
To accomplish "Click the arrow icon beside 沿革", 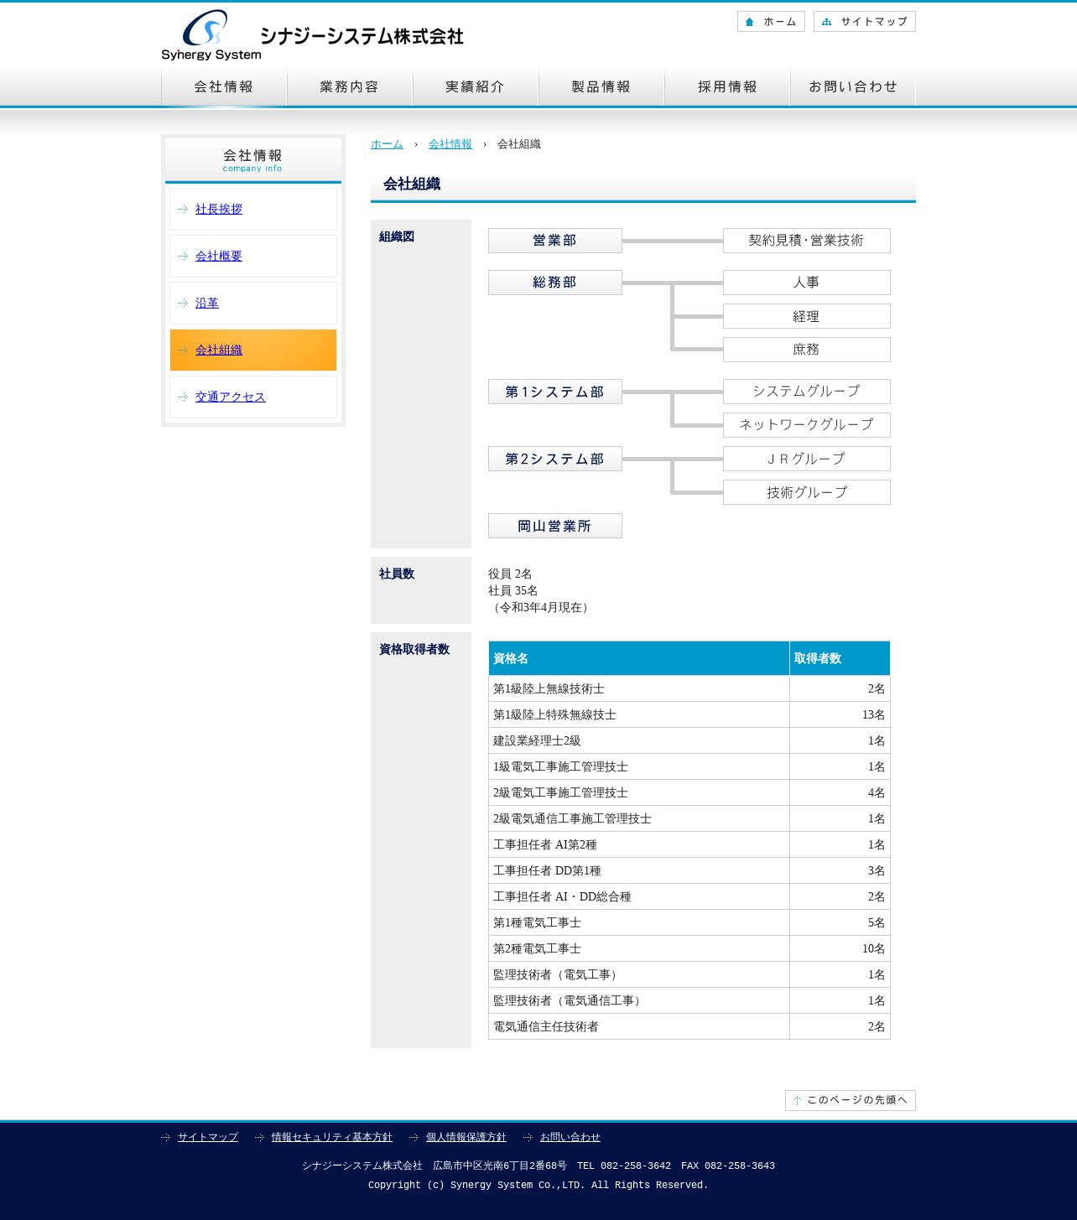I will (183, 303).
